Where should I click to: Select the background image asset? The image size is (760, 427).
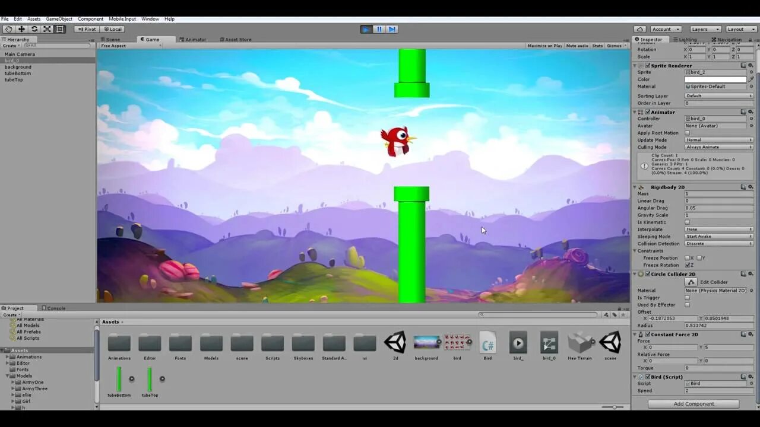[x=426, y=346]
